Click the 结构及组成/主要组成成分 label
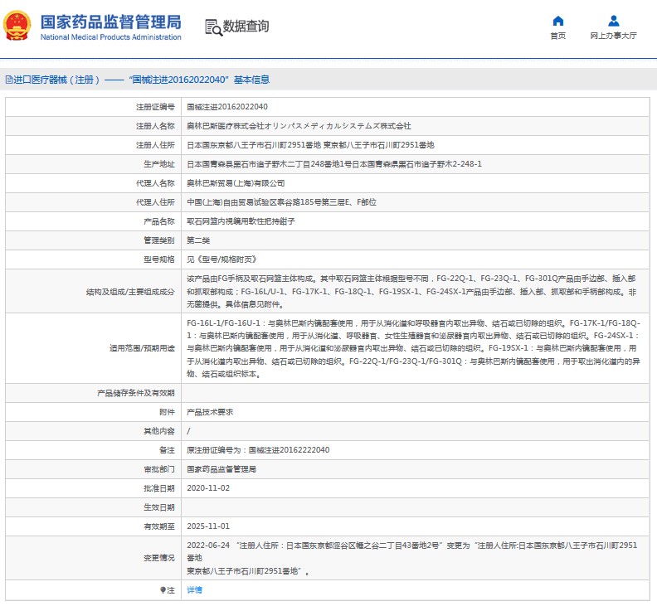 click(x=130, y=292)
